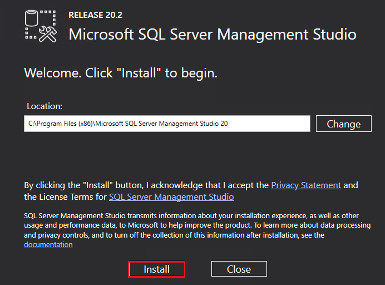Select the path ending in Management Studio 20
The image size is (385, 285).
click(128, 124)
